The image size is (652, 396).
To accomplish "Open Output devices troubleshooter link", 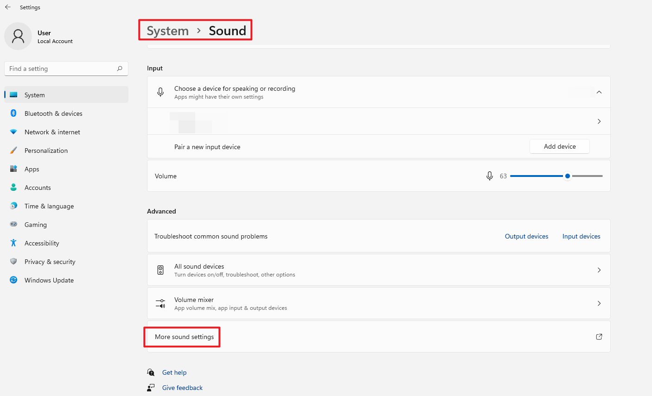I will tap(526, 236).
